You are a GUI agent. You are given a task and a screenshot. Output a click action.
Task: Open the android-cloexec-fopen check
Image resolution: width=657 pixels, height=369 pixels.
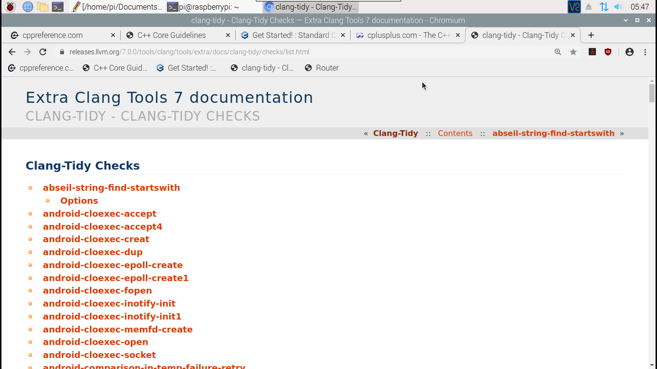(x=97, y=291)
